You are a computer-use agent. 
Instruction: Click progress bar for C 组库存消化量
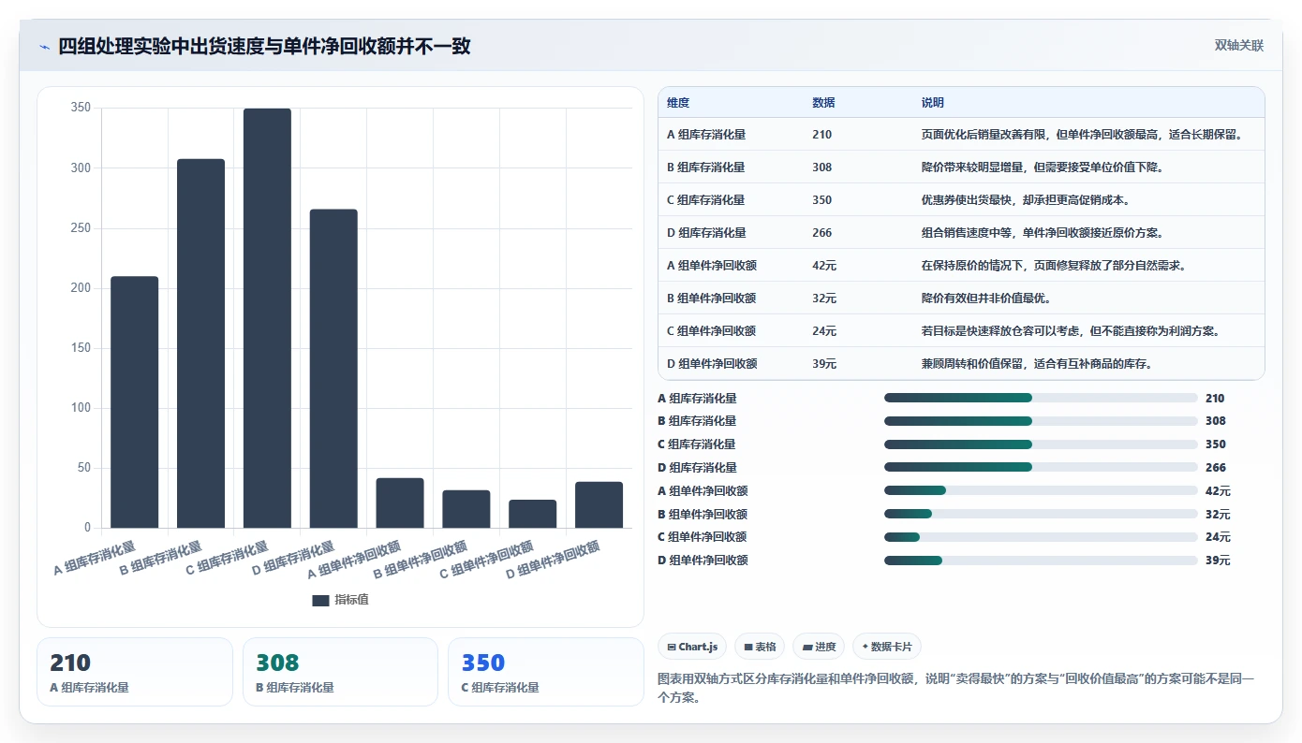coord(1041,444)
